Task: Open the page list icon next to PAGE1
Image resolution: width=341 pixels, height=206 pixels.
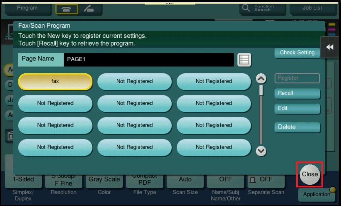Action: 244,60
